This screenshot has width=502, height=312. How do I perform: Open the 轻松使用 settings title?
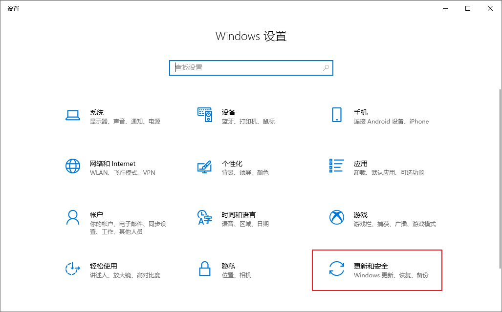tap(104, 266)
